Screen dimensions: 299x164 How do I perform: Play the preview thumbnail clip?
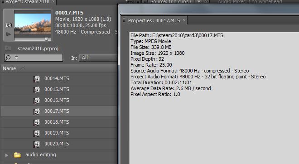(x=9, y=34)
